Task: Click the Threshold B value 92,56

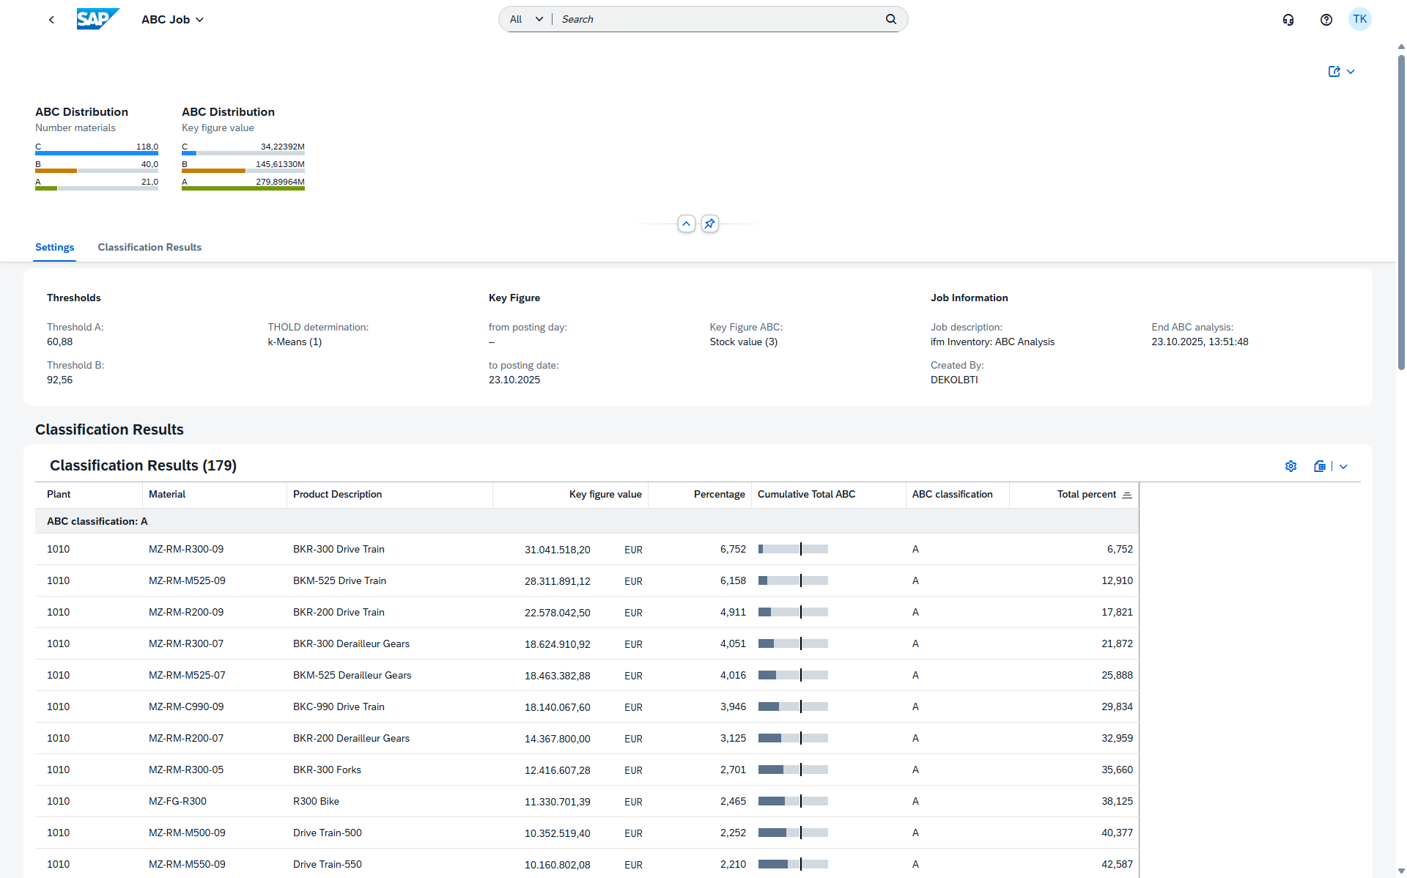Action: coord(59,380)
